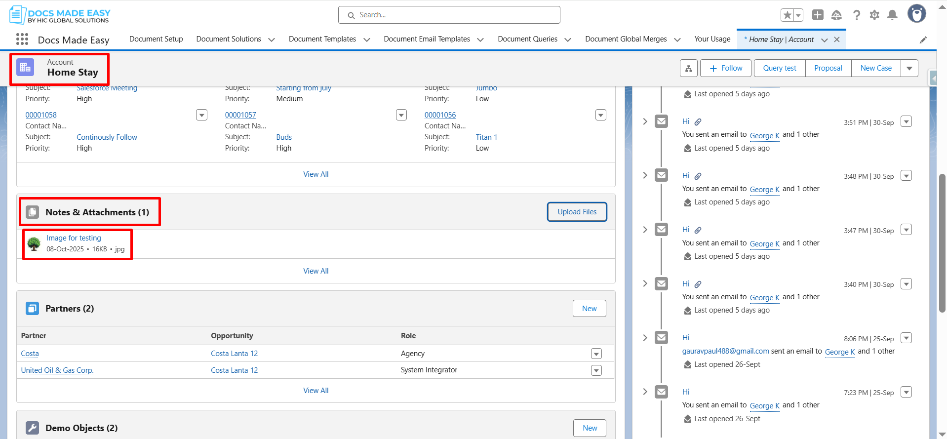This screenshot has width=947, height=439.
Task: Open the Image for testing thumbnail
Action: click(x=34, y=243)
